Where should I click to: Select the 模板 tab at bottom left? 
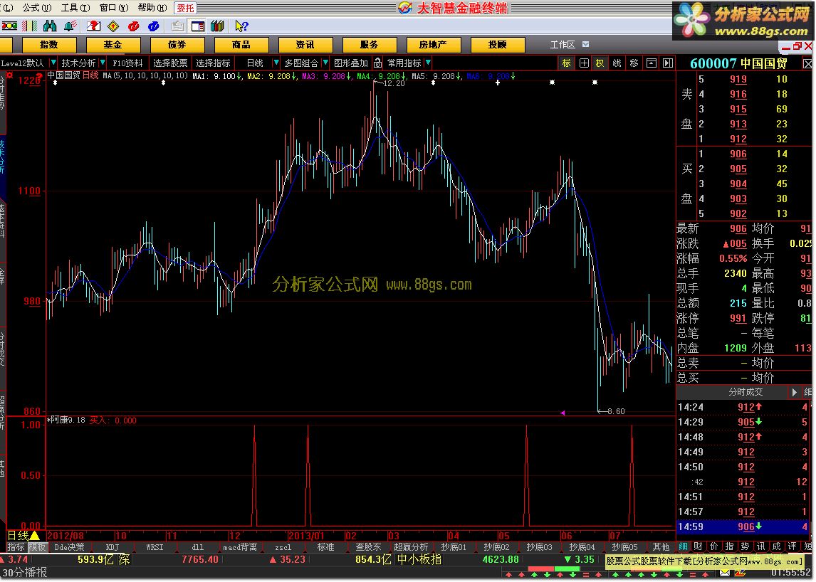(37, 547)
